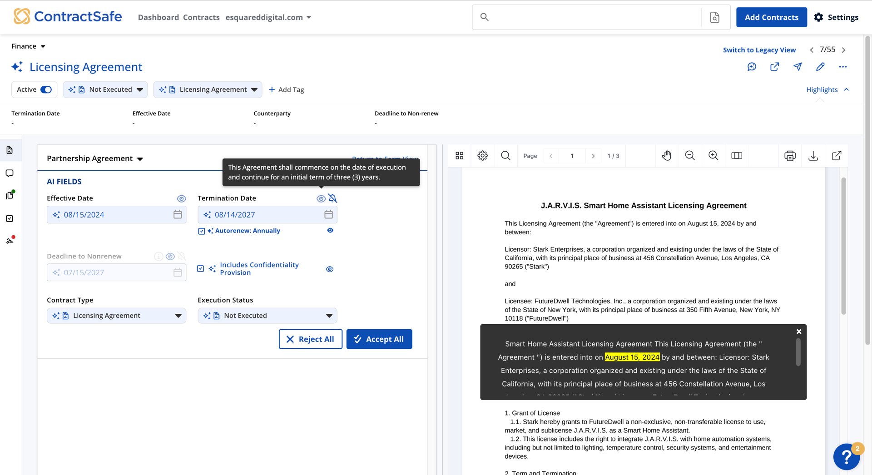Open the Execution Status dropdown
The height and width of the screenshot is (475, 872).
[x=268, y=316]
